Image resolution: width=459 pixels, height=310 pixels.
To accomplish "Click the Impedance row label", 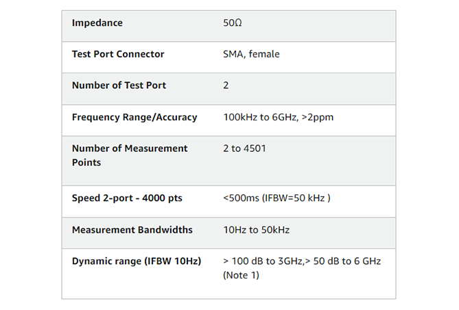I will point(97,23).
